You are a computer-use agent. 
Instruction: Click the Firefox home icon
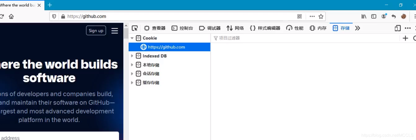coord(11,16)
